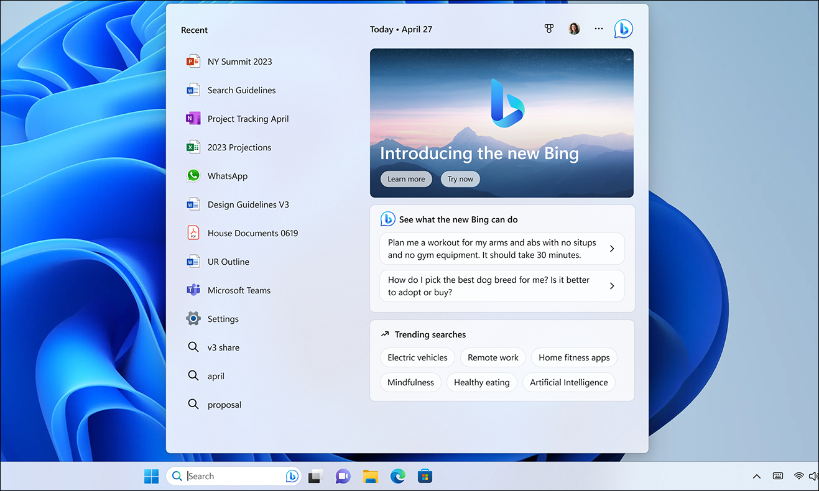
Task: Select the Home fitness apps trending chip
Action: point(574,357)
